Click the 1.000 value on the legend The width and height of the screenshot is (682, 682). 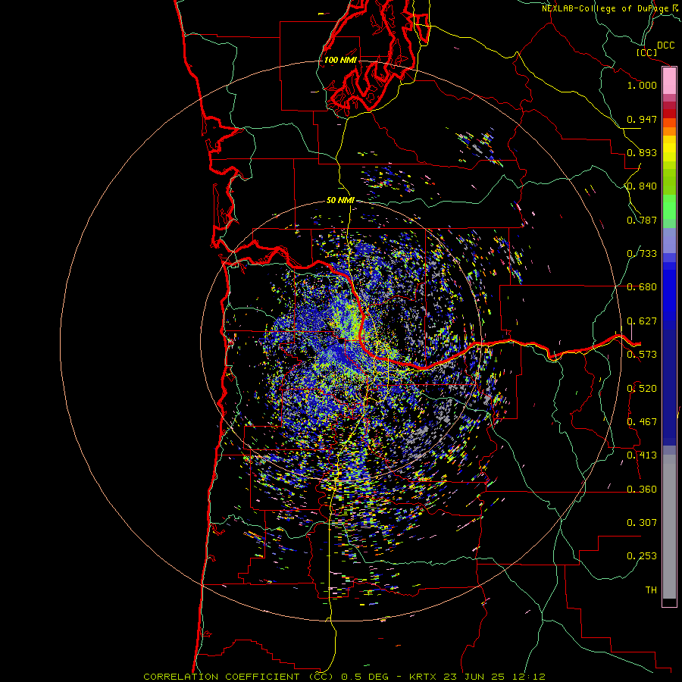642,85
